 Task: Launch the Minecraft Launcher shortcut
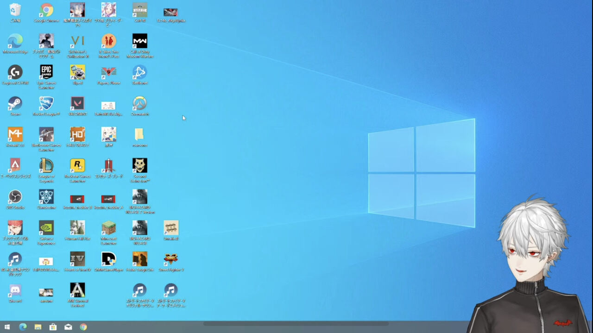[108, 227]
